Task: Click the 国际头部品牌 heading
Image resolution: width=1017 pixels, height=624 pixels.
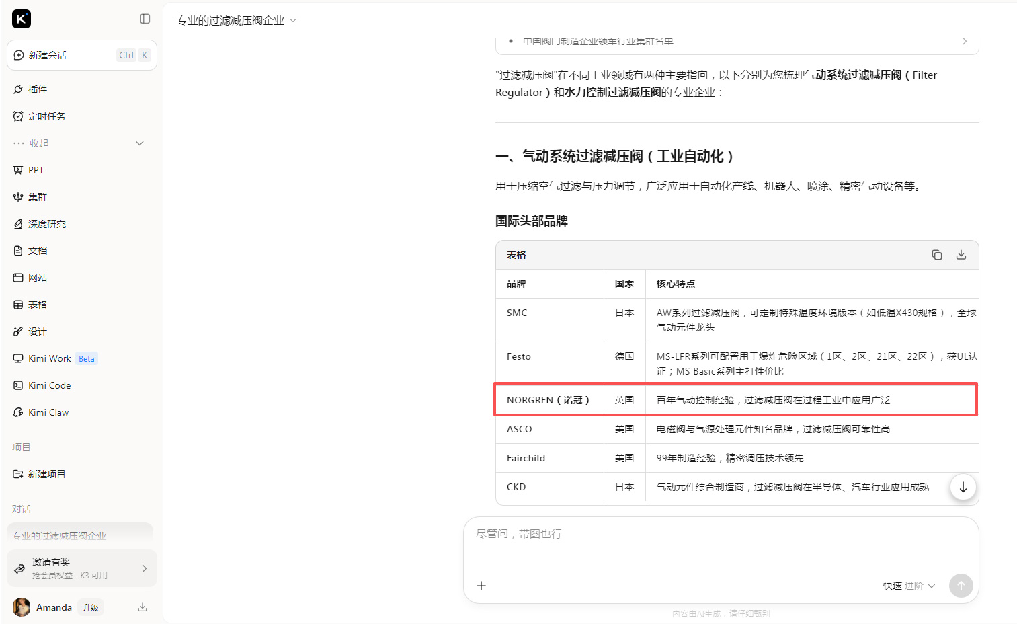Action: pos(532,221)
